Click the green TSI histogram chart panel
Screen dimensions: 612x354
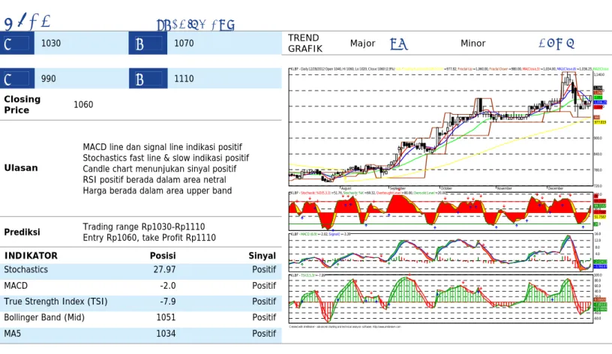(441, 298)
